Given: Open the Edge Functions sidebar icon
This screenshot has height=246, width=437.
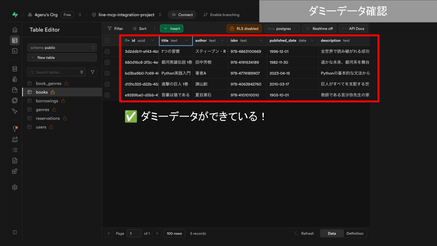Looking at the screenshot, I should 15,100.
